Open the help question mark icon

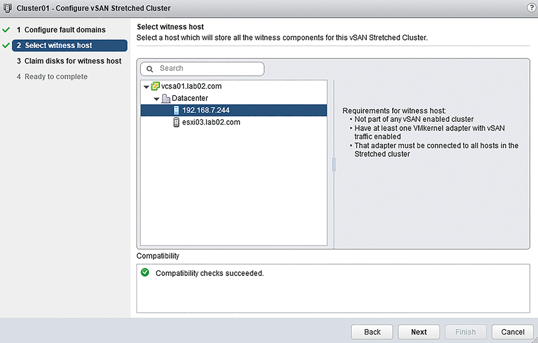point(532,8)
